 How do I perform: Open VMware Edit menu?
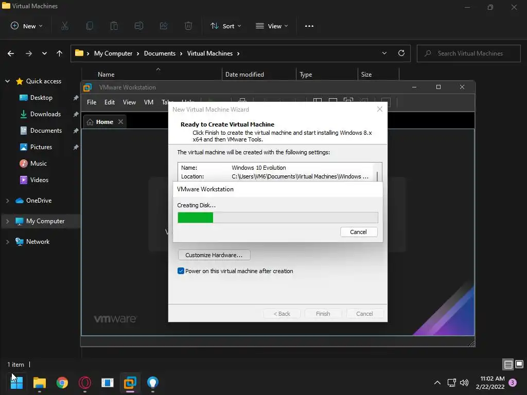pos(110,102)
